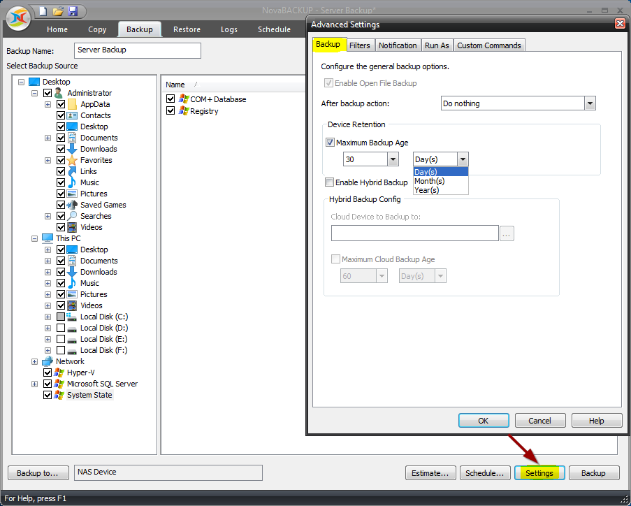Select the Administrator user icon in tree
Screen dimensions: 631x506
click(59, 93)
